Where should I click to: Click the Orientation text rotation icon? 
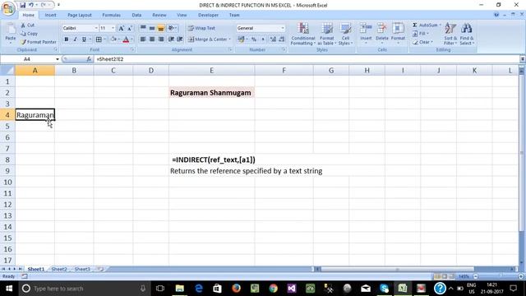[172, 28]
